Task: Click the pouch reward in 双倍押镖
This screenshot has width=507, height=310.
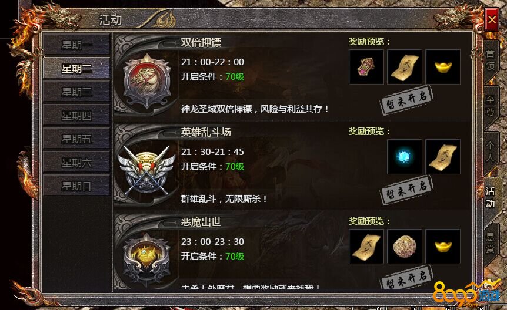Action: pyautogui.click(x=366, y=67)
